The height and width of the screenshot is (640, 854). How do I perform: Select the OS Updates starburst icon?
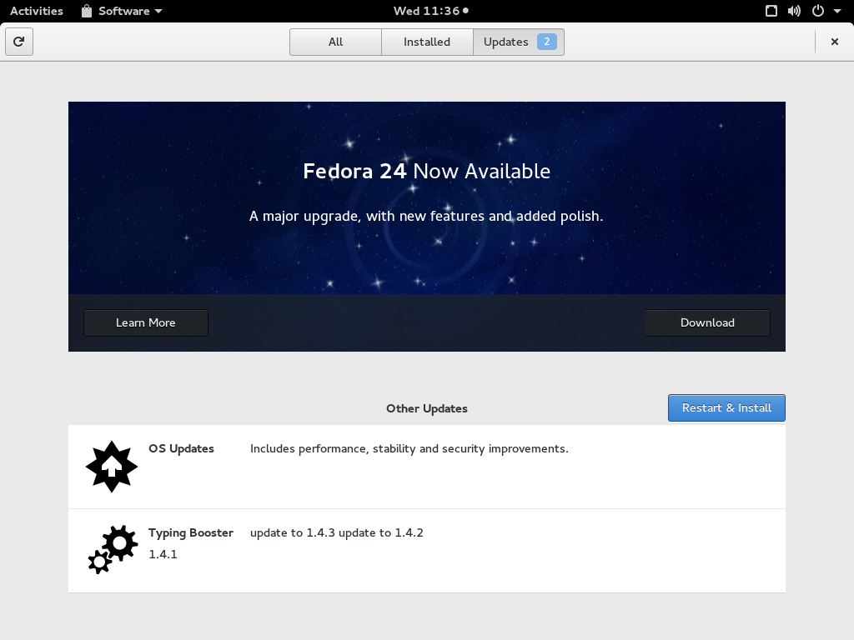[111, 467]
